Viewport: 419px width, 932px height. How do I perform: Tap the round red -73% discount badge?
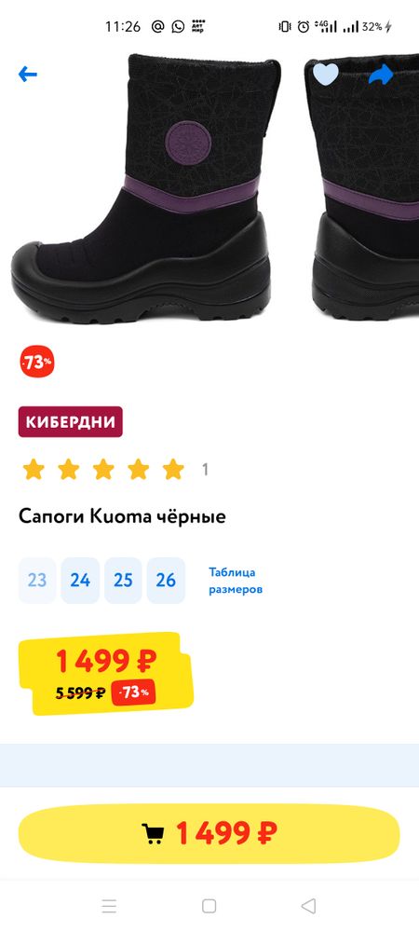point(37,362)
